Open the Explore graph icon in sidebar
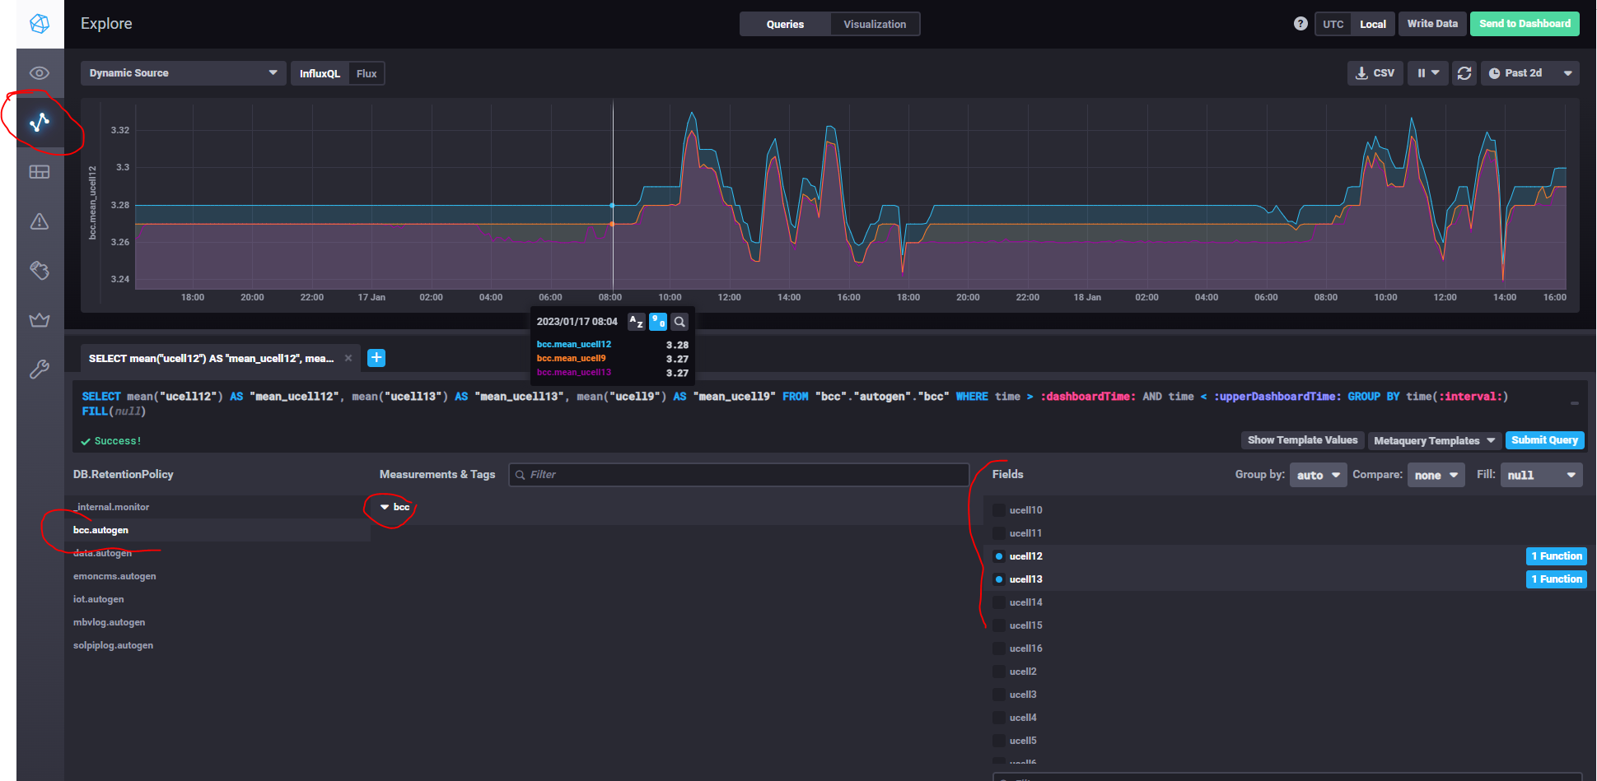1597x781 pixels. [x=40, y=123]
